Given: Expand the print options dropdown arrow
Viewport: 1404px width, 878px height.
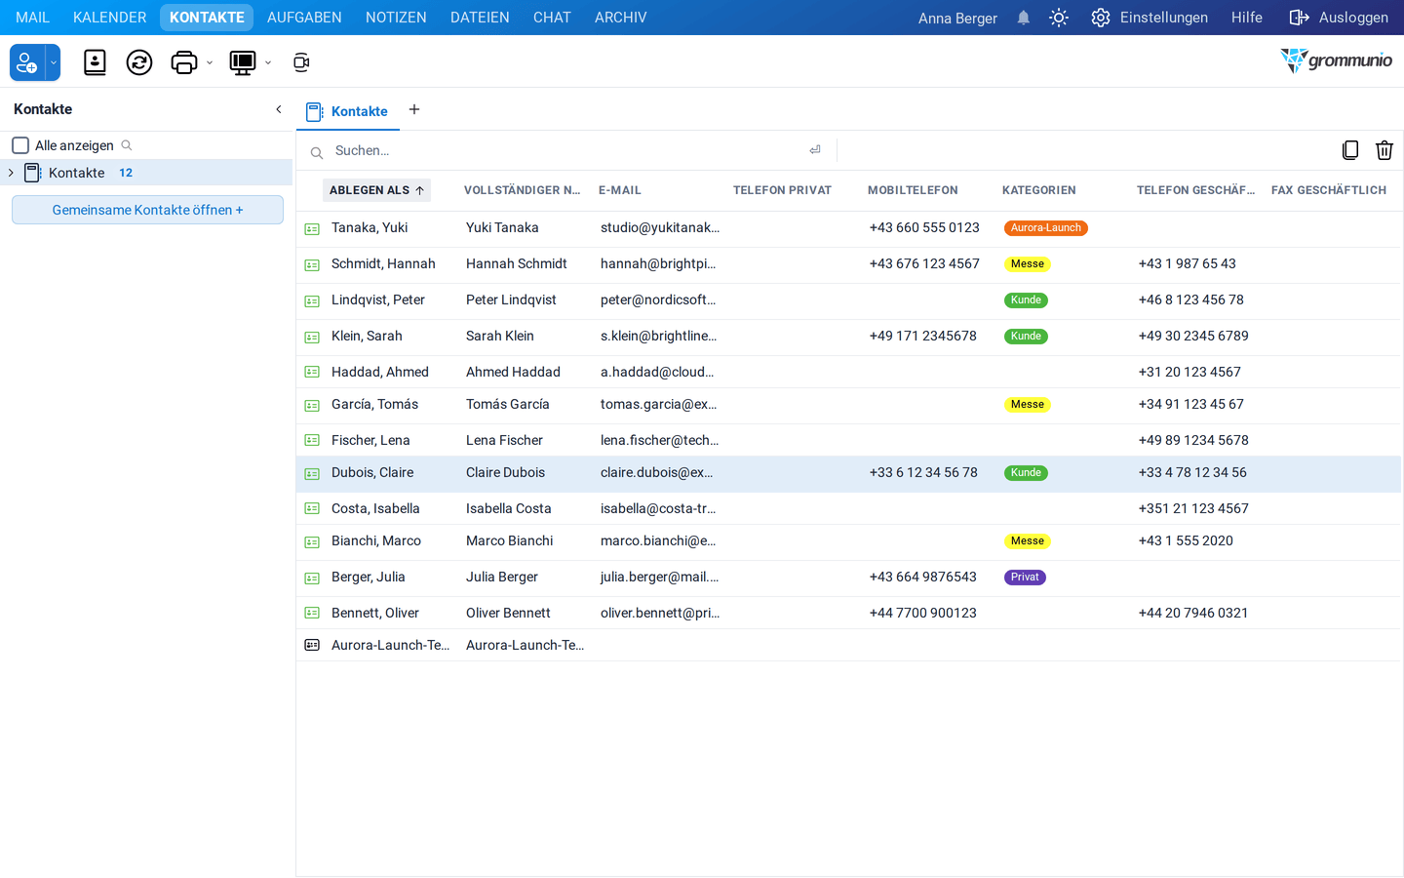Looking at the screenshot, I should [210, 63].
